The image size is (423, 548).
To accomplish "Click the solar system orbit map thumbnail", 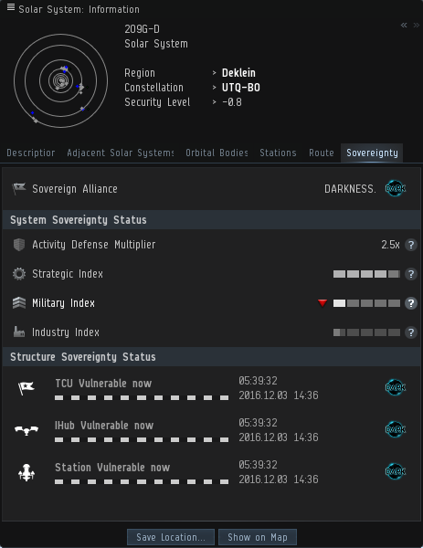I will point(61,80).
